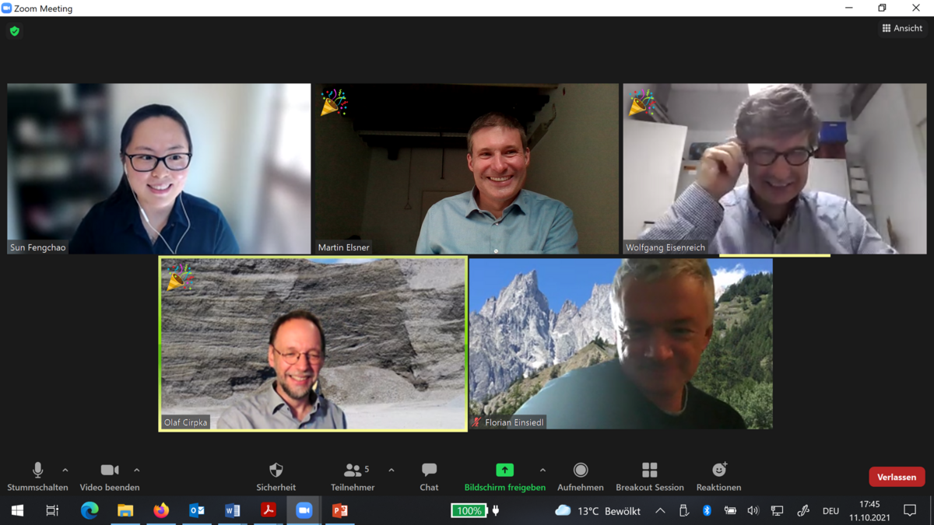Open the Chat panel

click(x=429, y=476)
